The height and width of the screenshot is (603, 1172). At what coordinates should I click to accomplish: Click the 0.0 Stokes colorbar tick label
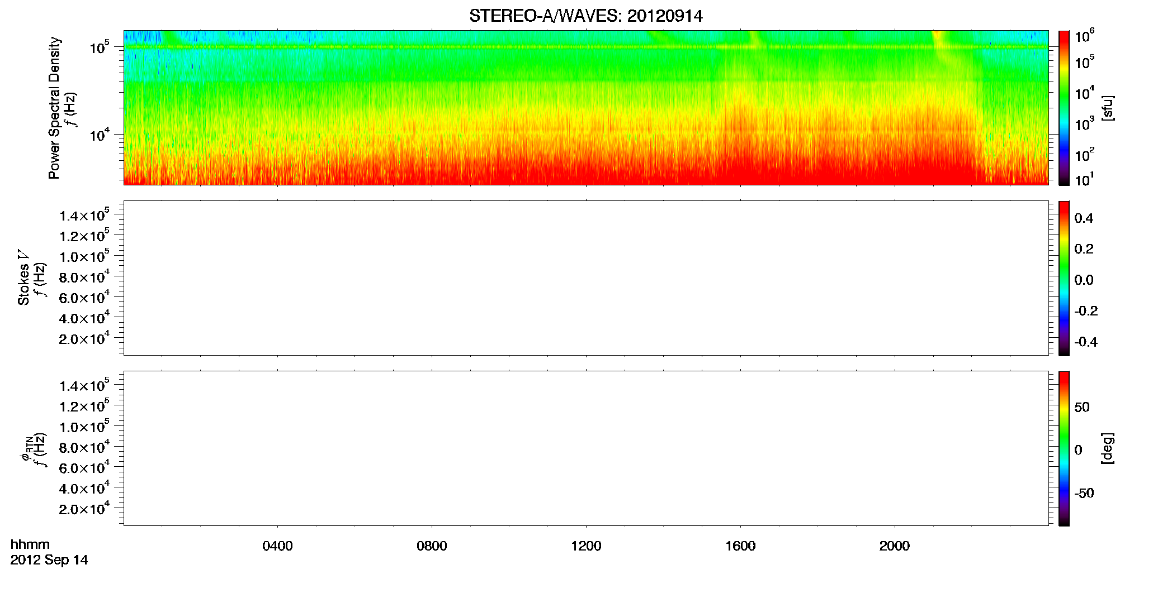[x=1084, y=280]
